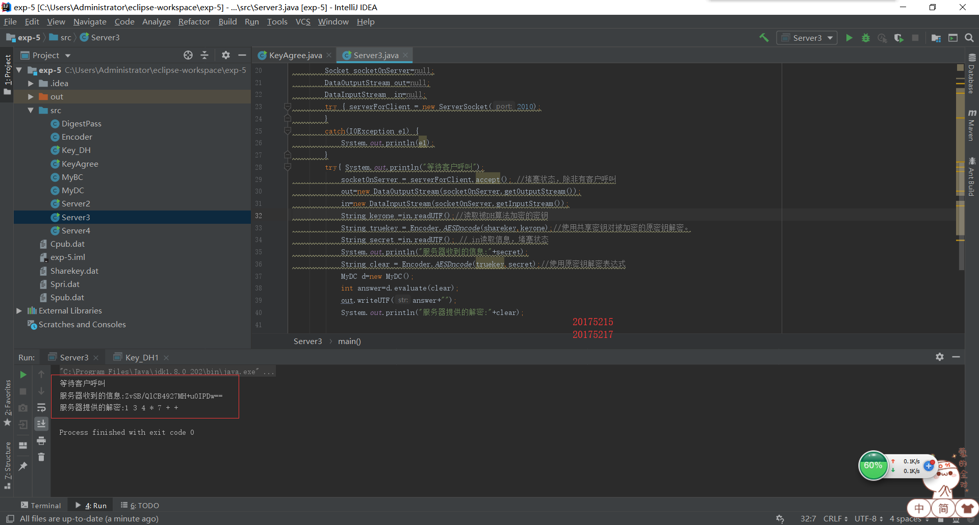Rerun Server3 in Run panel
Screen dimensions: 979x525
(x=23, y=375)
